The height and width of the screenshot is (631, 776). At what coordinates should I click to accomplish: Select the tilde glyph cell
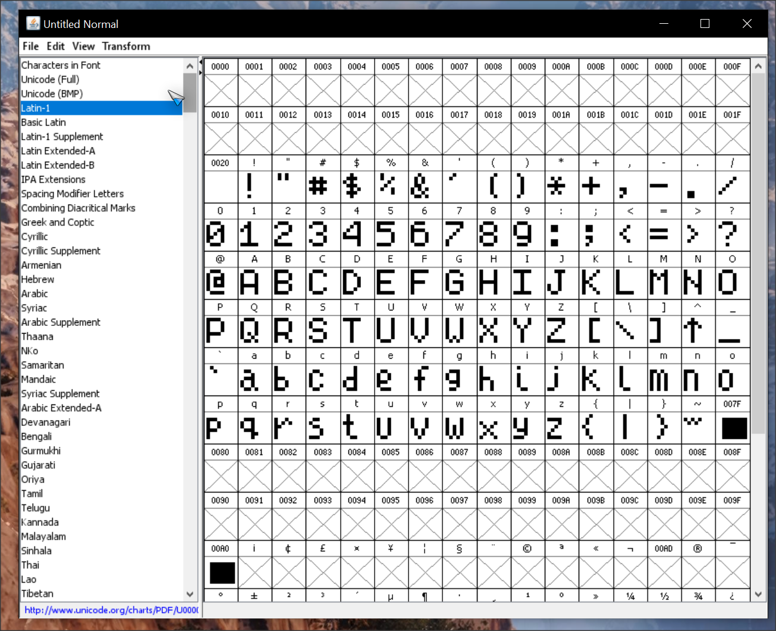point(698,428)
